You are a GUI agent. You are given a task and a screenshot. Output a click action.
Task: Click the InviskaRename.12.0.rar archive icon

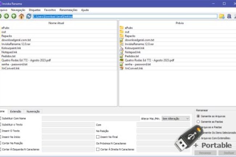[x=122, y=44]
